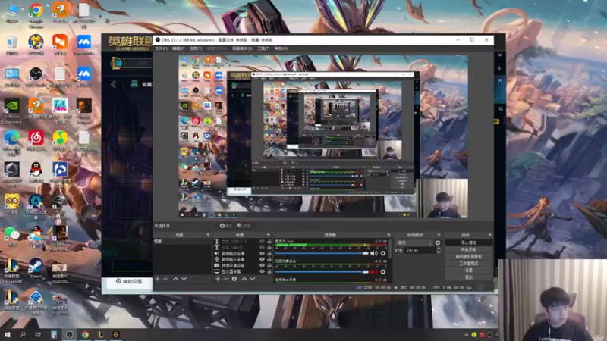Click the 开始录制 button

coord(468,250)
